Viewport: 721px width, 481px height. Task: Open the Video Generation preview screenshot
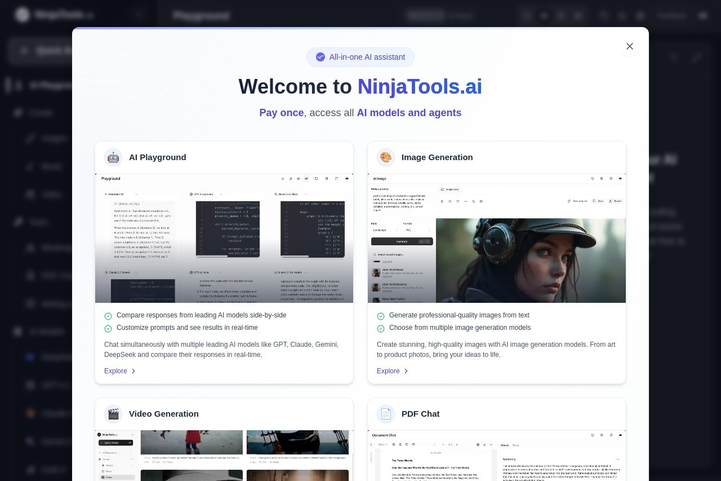(224, 456)
